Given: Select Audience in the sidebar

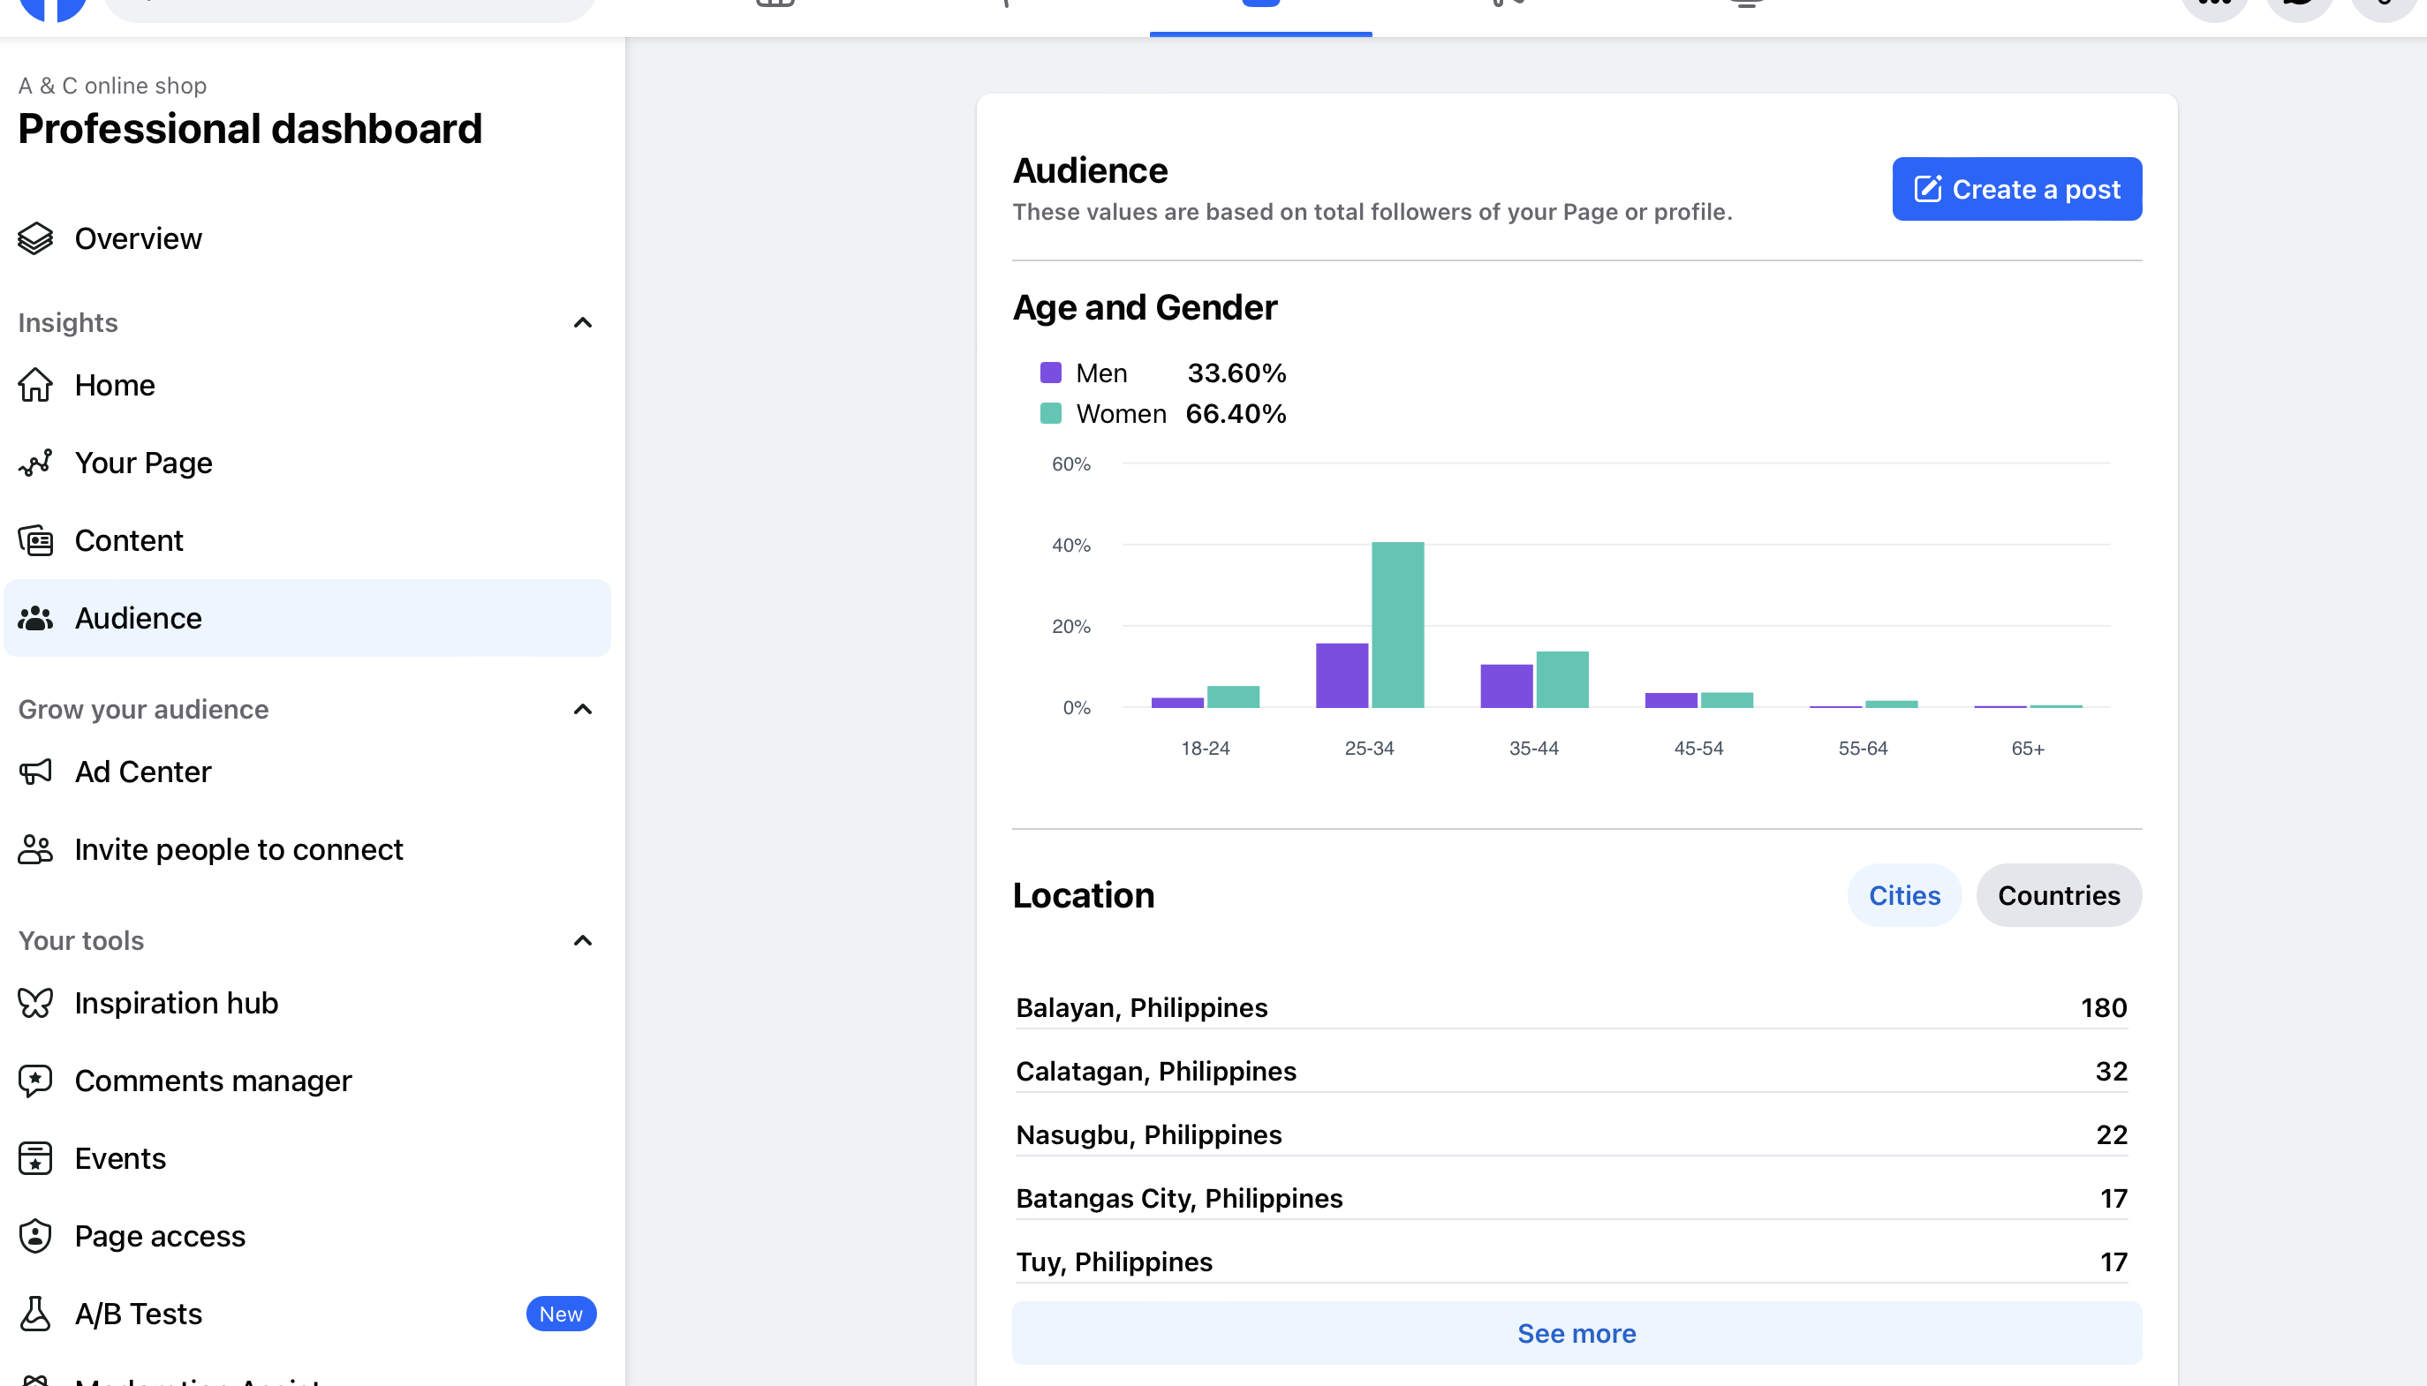Looking at the screenshot, I should pyautogui.click(x=306, y=618).
